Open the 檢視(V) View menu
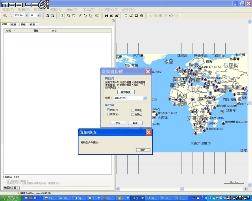 72,10
